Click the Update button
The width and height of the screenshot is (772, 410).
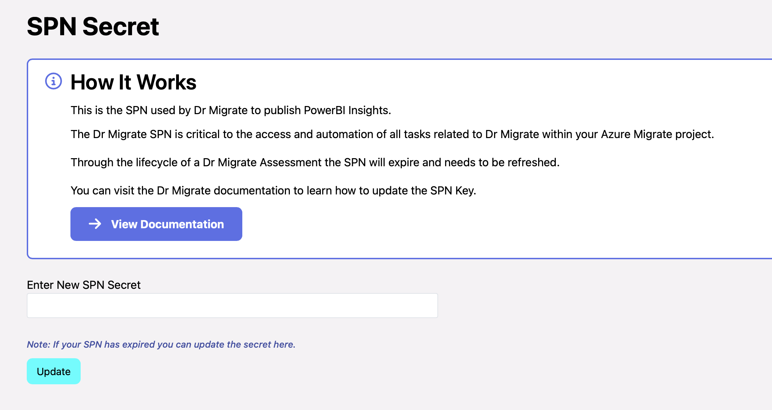pos(54,371)
